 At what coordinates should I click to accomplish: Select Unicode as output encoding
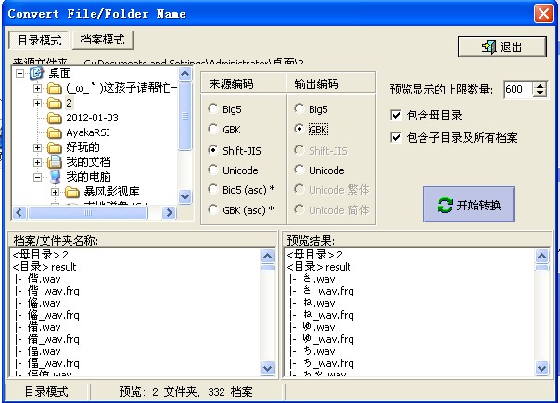pos(299,170)
